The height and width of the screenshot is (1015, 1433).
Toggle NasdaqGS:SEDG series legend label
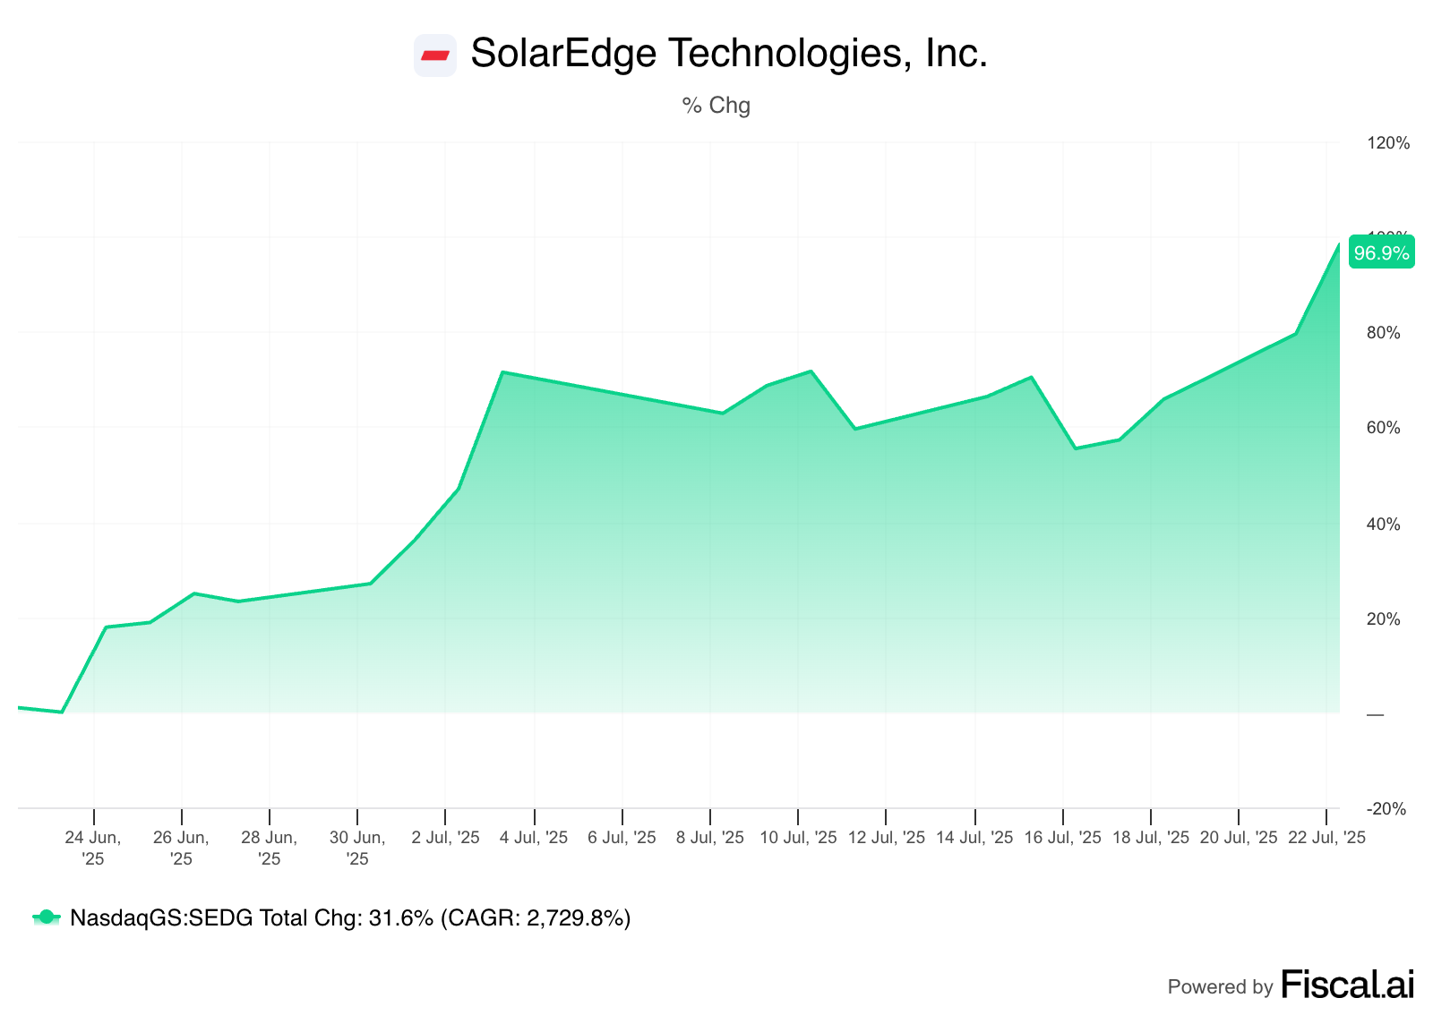(350, 917)
